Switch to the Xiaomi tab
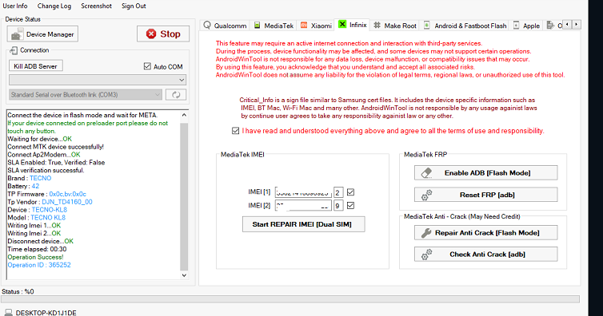 [x=316, y=26]
